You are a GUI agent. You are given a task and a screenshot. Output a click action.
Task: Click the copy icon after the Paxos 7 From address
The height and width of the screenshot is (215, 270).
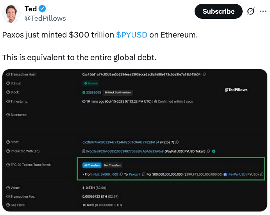click(x=177, y=142)
